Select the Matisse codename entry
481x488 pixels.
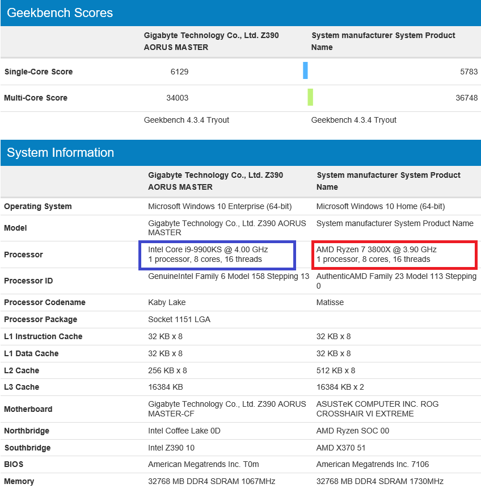(330, 303)
